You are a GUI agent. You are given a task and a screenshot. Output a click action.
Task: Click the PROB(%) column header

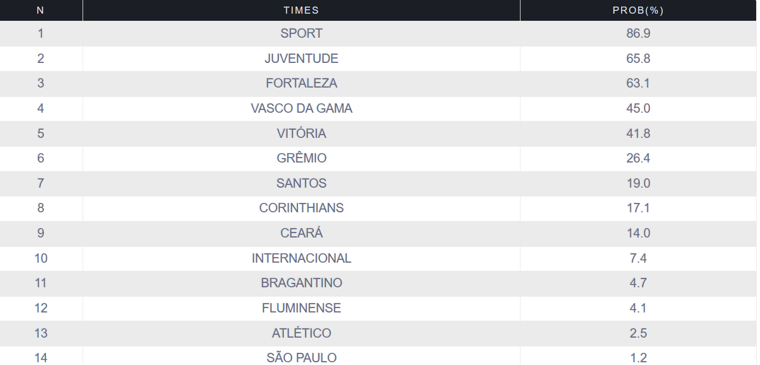[638, 10]
